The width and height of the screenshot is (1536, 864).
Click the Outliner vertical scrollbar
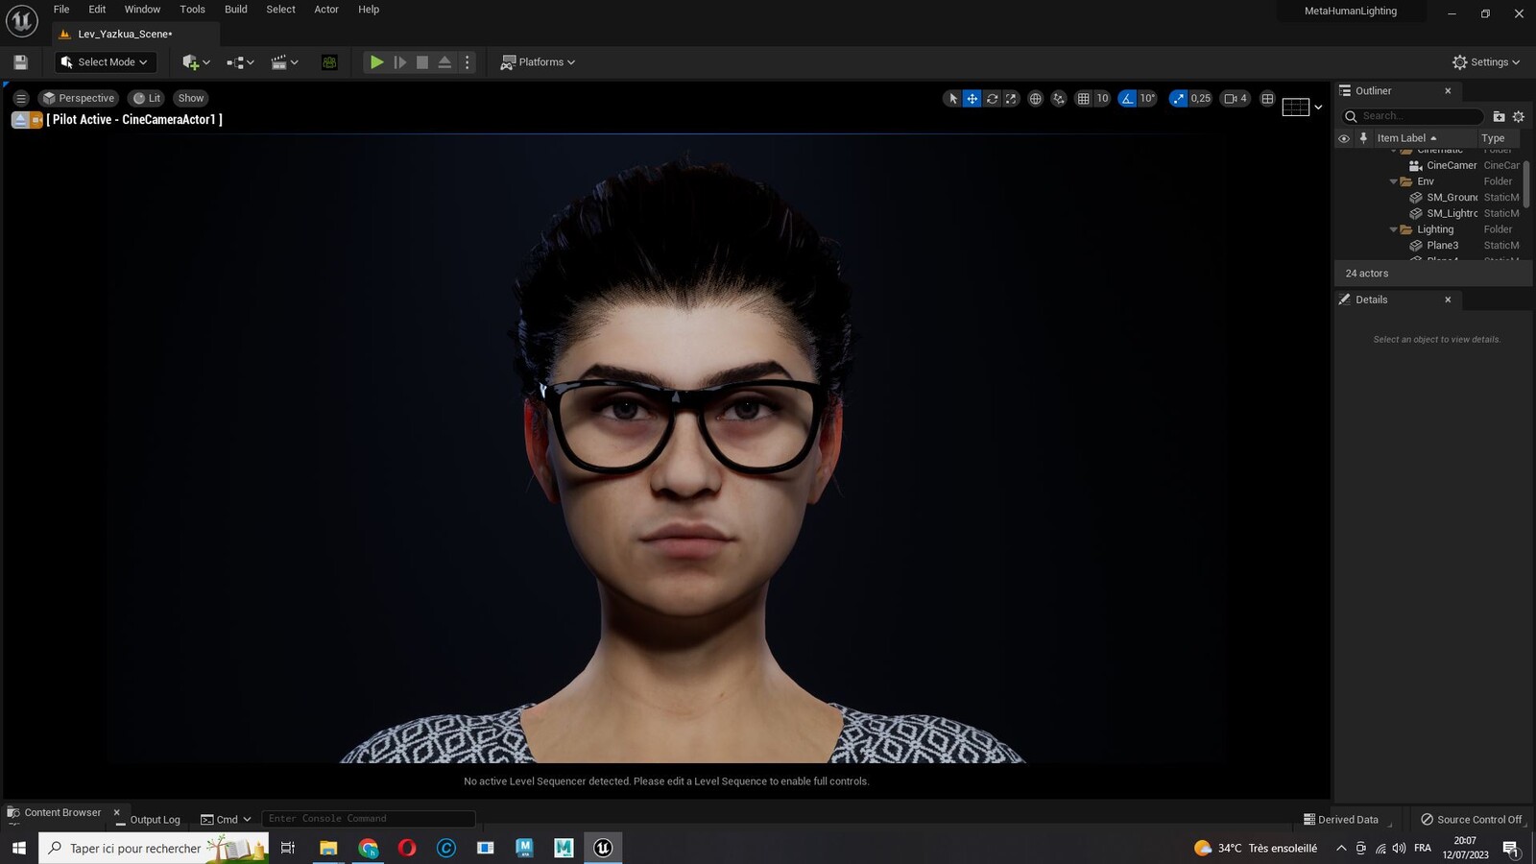point(1526,182)
